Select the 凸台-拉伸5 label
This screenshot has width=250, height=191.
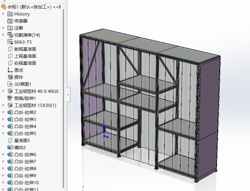pyautogui.click(x=25, y=133)
